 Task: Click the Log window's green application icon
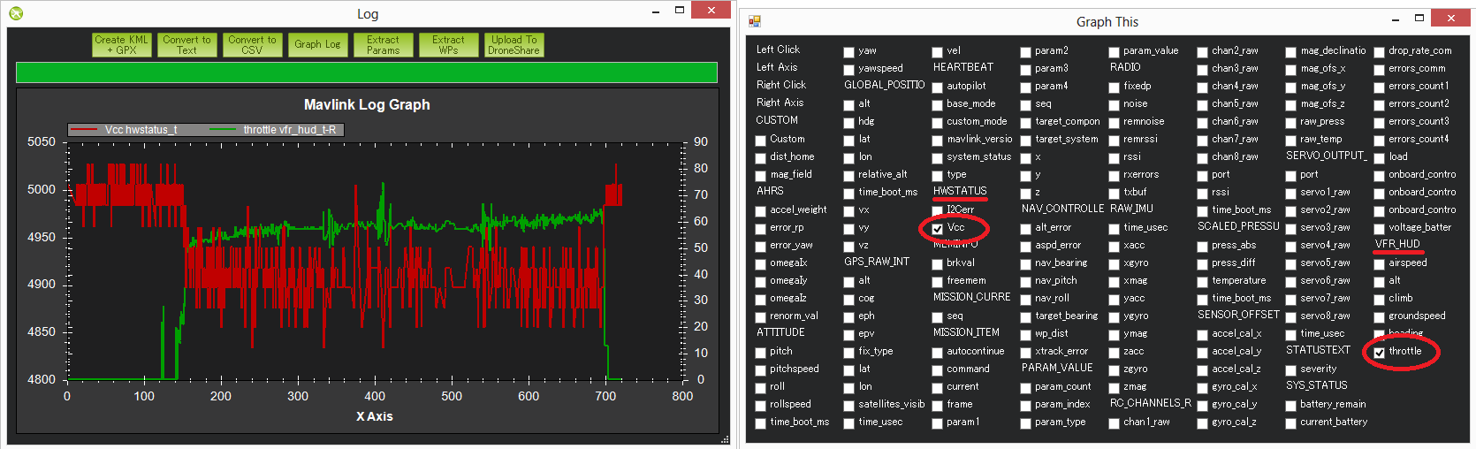point(16,13)
